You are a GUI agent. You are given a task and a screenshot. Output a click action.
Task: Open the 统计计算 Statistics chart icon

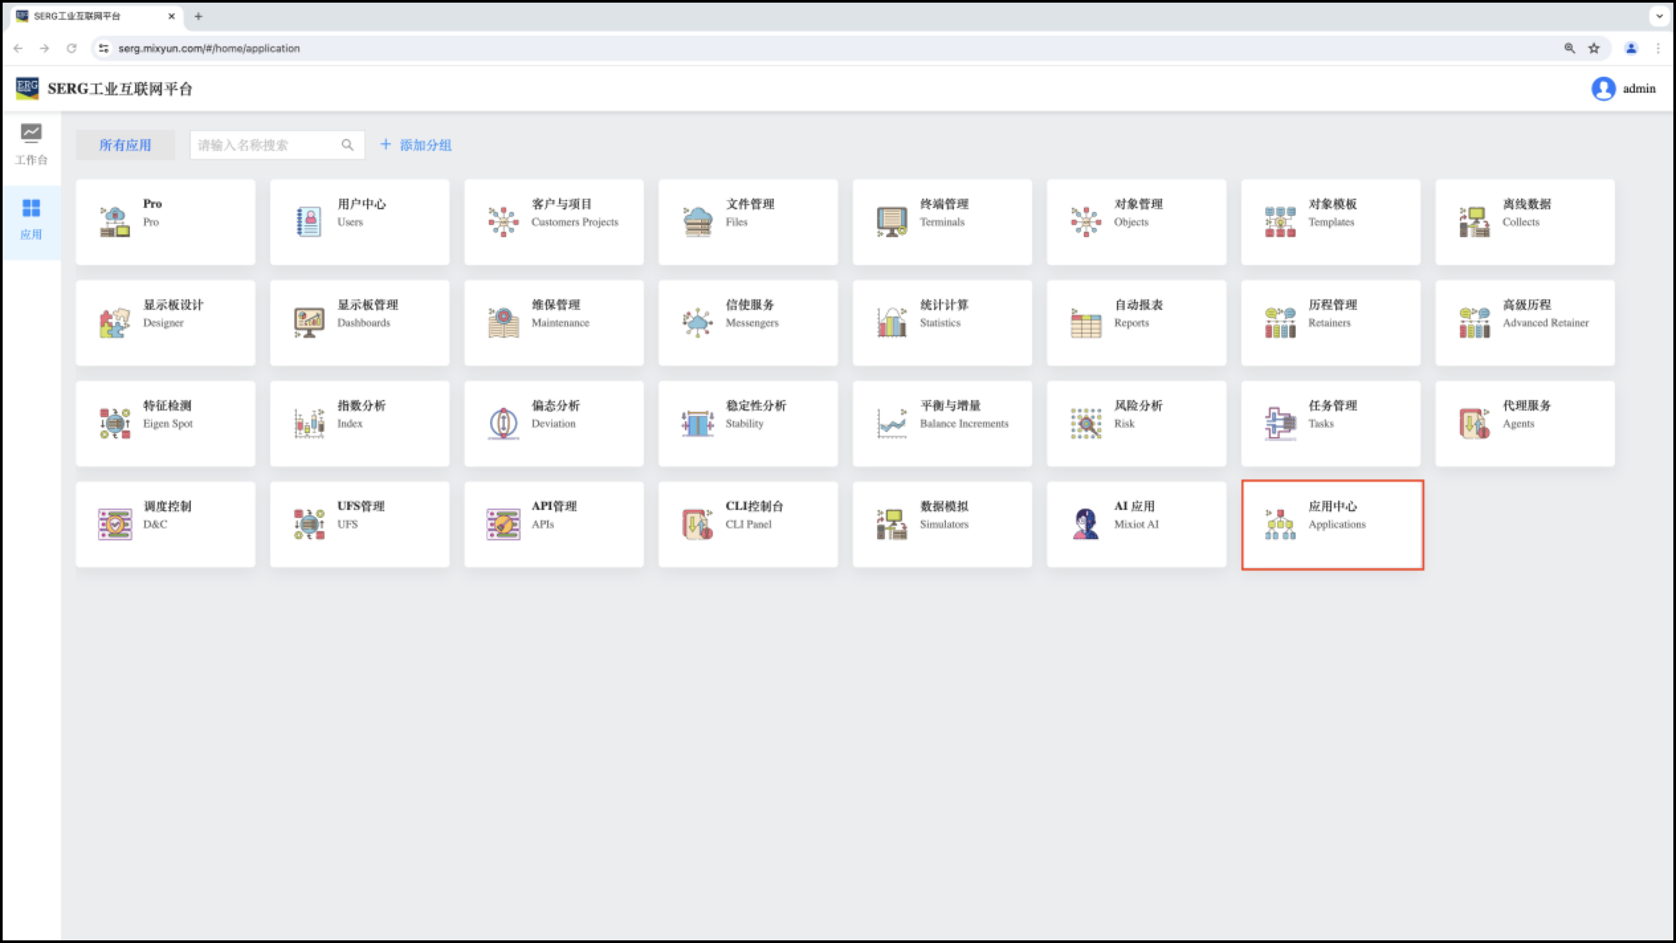tap(892, 323)
